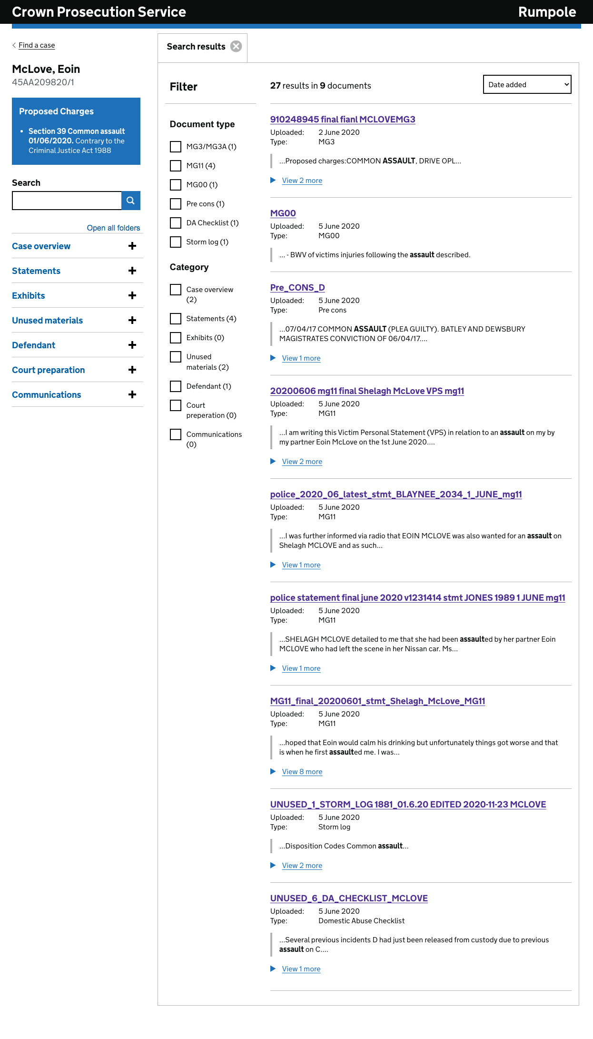Expand View 2 more under MCLOVEMG3
593x1039 pixels.
click(302, 181)
